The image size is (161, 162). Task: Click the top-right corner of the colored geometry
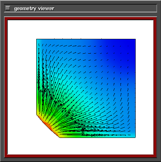pyautogui.click(x=135, y=39)
